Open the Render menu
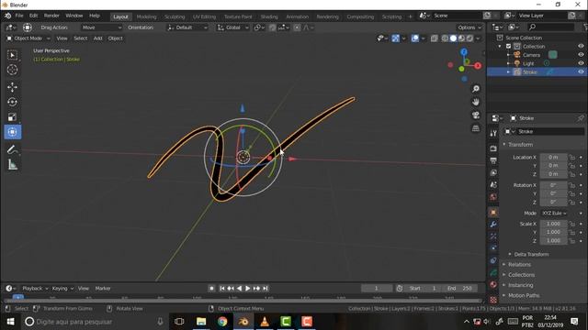588x330 pixels. (x=51, y=16)
